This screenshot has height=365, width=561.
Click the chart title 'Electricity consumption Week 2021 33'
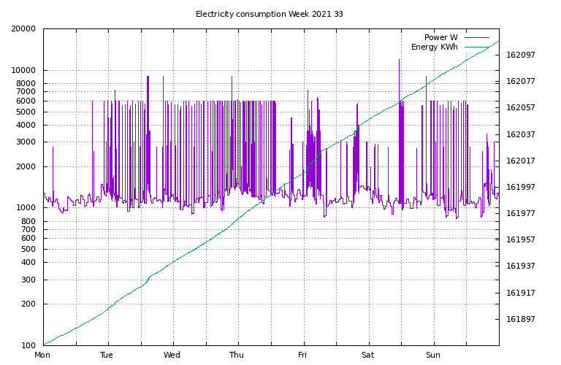[269, 14]
